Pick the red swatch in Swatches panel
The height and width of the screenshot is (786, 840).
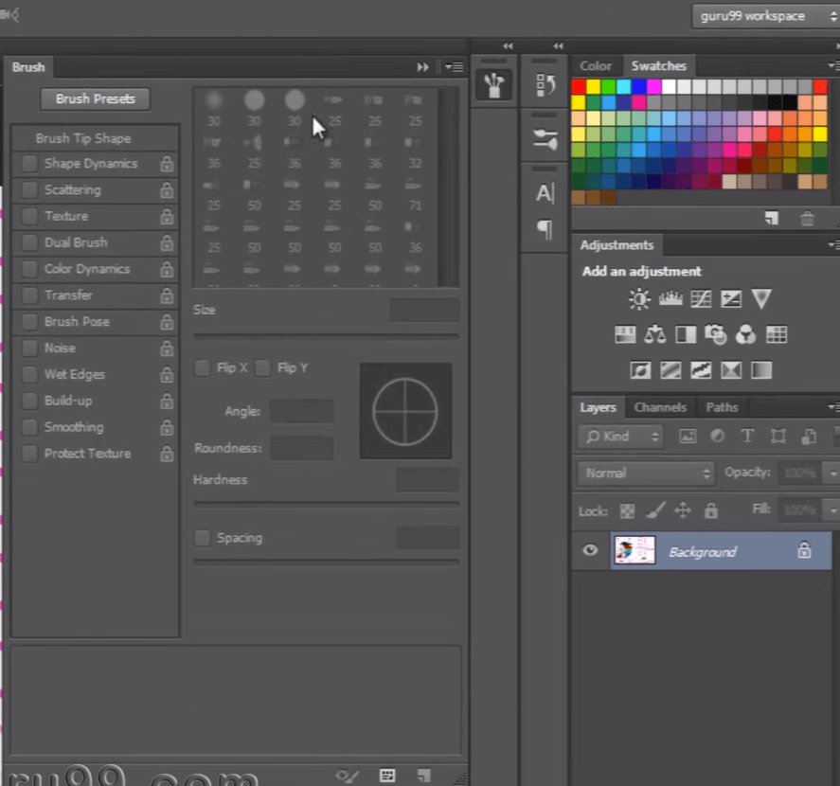pos(579,87)
